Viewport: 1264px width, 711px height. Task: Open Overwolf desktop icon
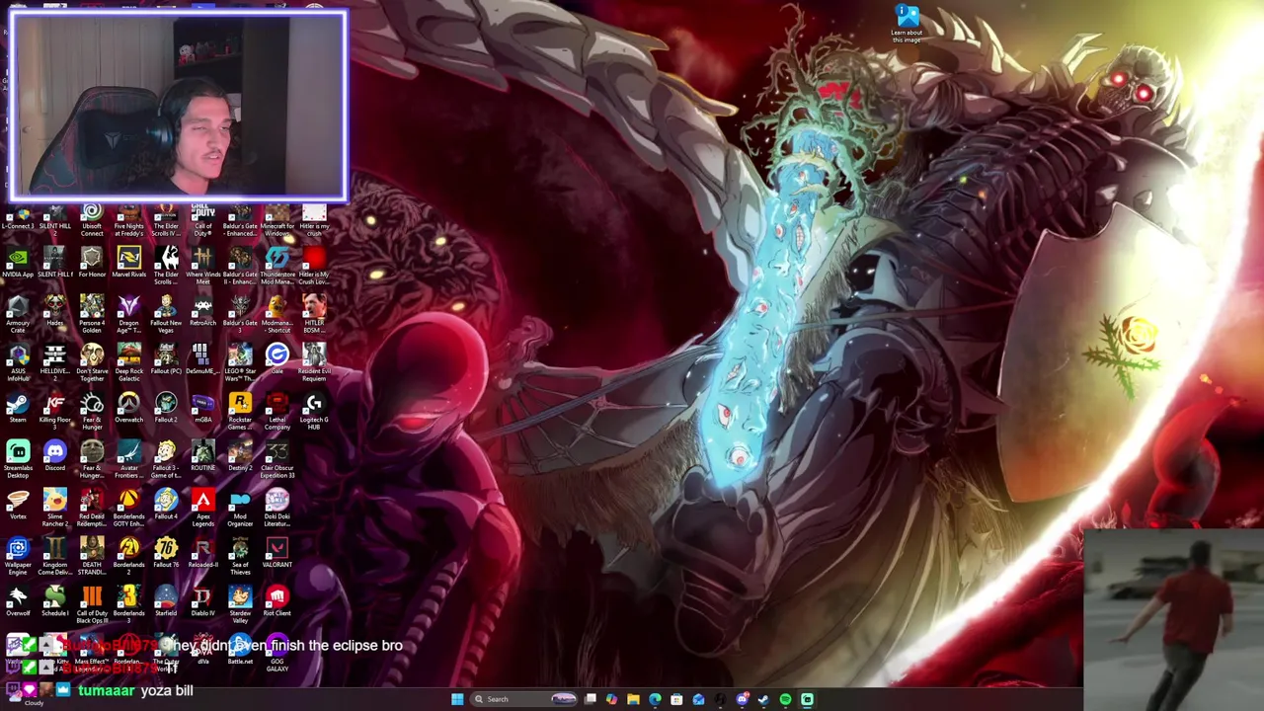click(18, 601)
